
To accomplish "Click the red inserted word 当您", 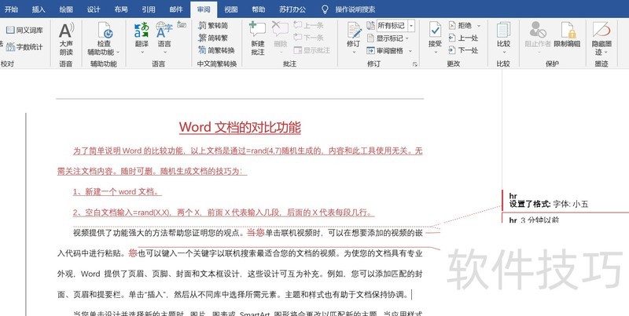I will pos(256,232).
